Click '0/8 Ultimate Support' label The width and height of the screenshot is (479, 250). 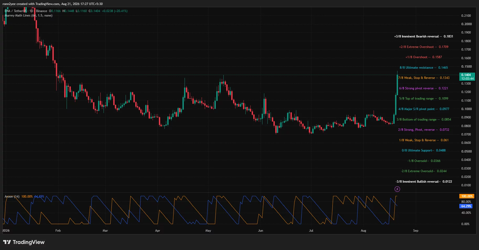424,150
